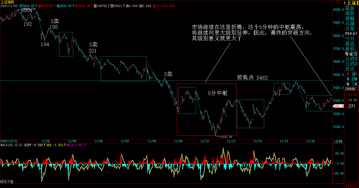Select the 5分中枢 text annotation

(x=217, y=93)
